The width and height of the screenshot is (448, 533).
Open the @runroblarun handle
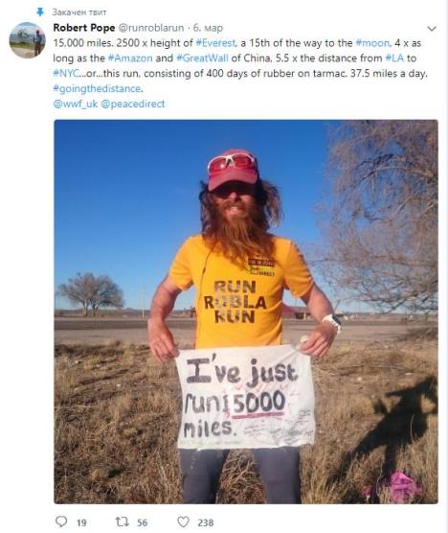pos(151,28)
